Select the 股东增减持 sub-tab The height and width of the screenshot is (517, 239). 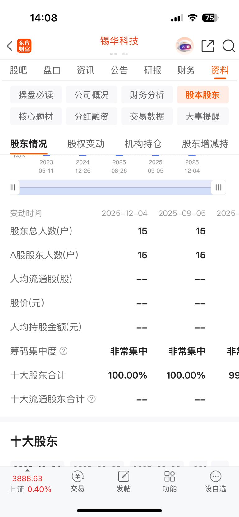pos(205,144)
